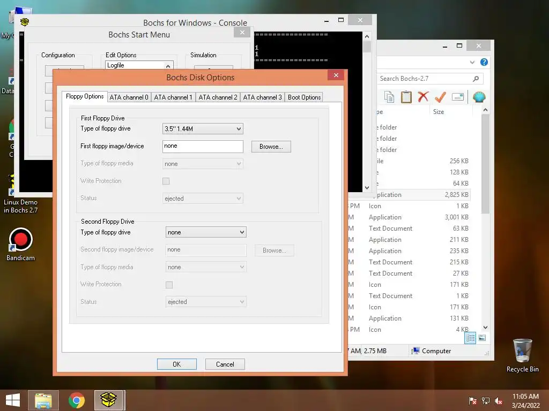Viewport: 549px width, 411px height.
Task: Open the ATA channel 2 tab
Action: 218,97
